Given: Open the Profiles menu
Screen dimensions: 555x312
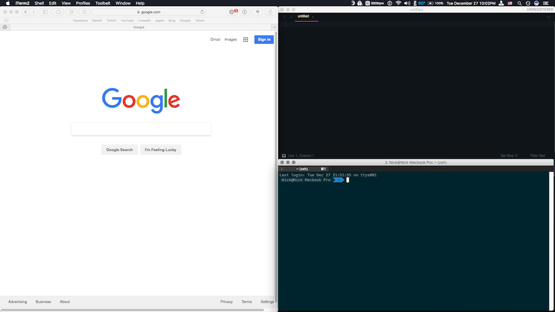Looking at the screenshot, I should click(83, 3).
